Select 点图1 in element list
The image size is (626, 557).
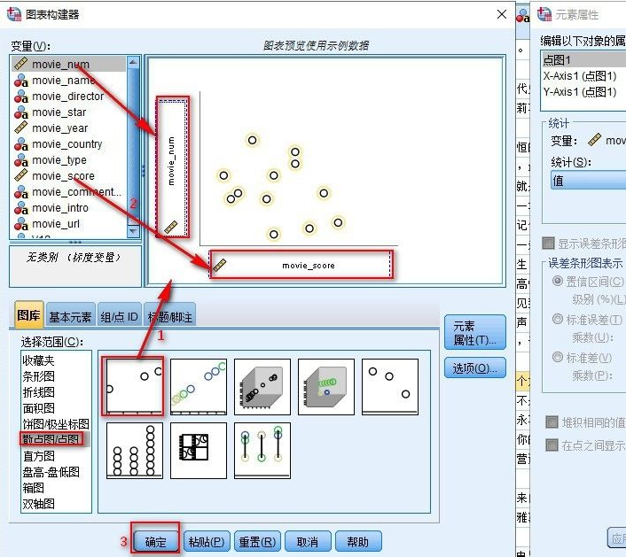click(583, 60)
